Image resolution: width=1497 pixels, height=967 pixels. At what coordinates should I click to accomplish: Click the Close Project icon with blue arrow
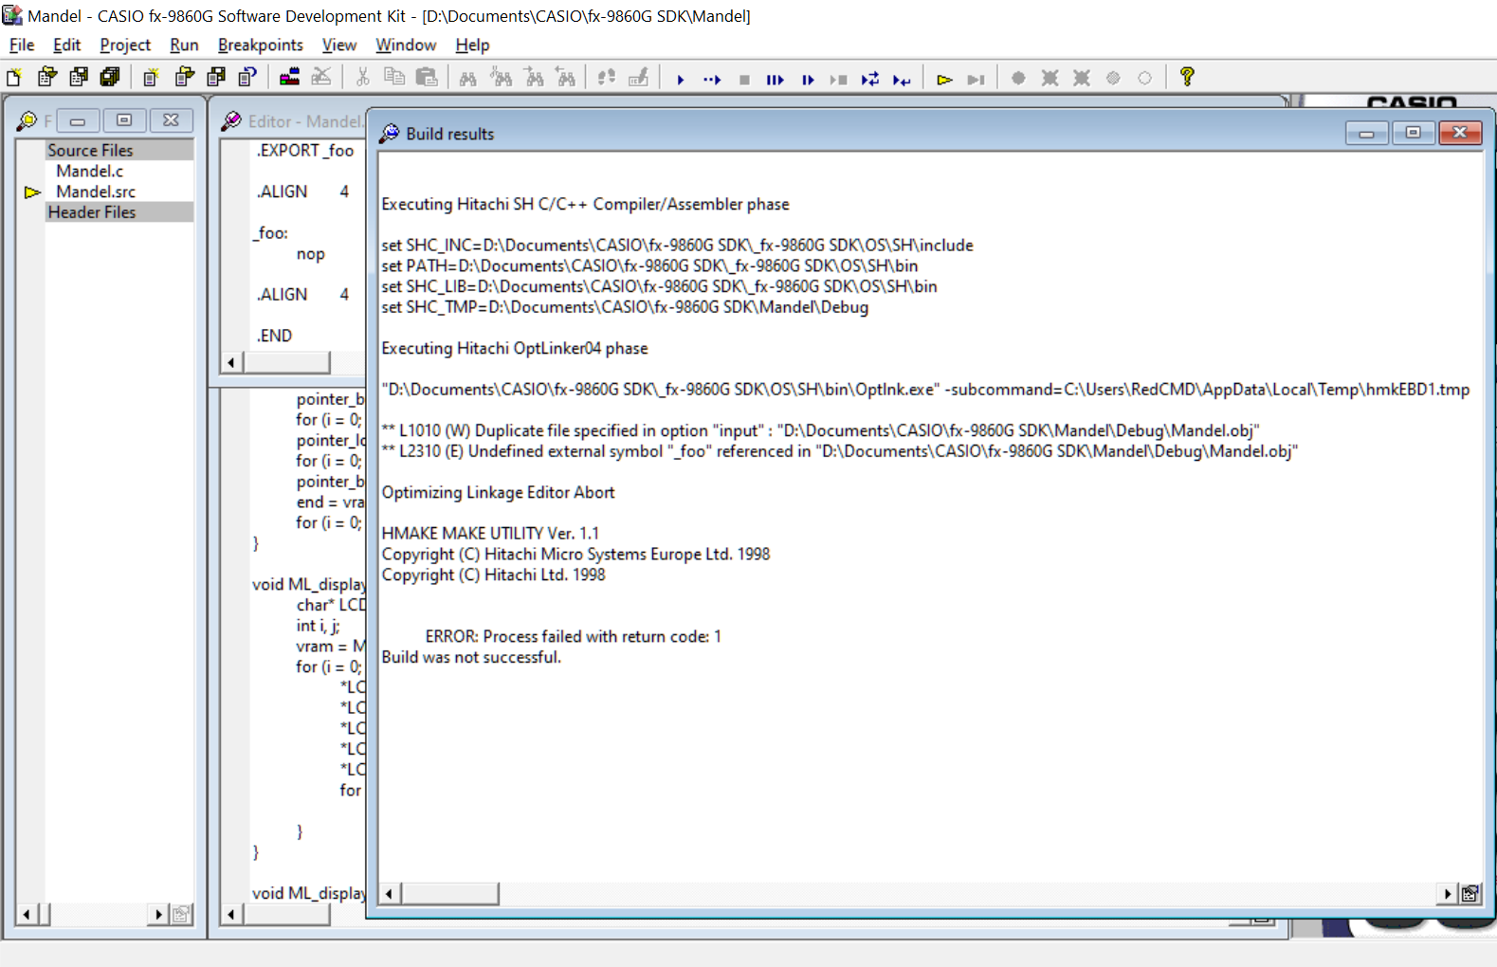tap(247, 78)
